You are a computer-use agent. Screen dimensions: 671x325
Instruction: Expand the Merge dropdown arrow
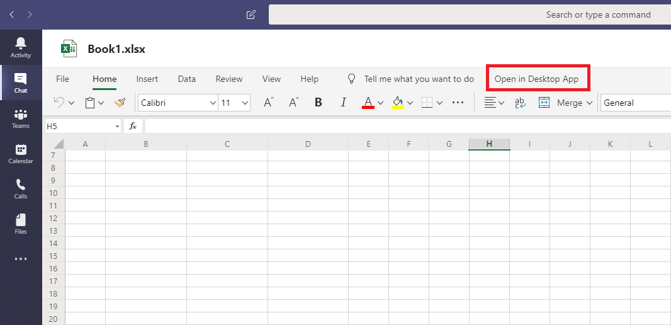[589, 103]
